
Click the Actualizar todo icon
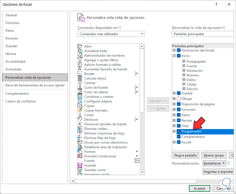pos(80,51)
